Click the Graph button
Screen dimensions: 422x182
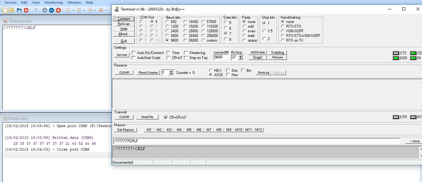tap(258, 57)
